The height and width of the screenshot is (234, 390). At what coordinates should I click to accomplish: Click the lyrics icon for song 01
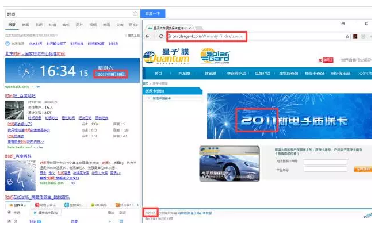pos(121,221)
